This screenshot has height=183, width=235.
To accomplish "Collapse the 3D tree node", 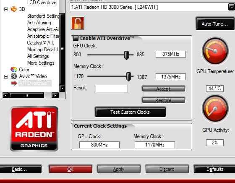I will (x=6, y=9).
